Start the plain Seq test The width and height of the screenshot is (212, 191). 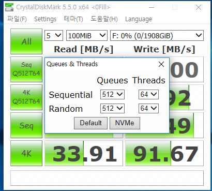point(26,125)
